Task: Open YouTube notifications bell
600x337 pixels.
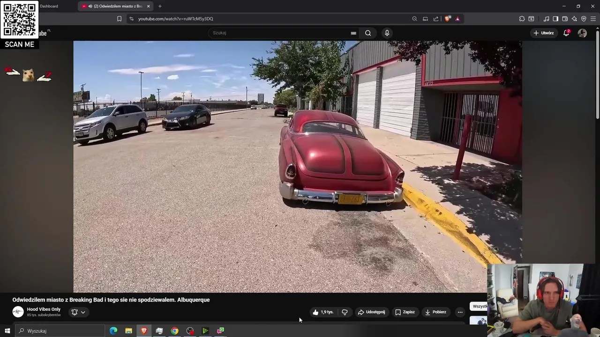Action: [x=566, y=33]
